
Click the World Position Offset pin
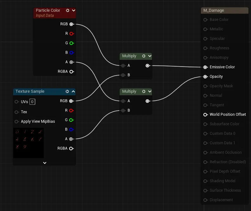pos(205,115)
